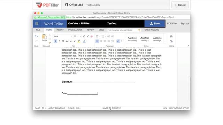
Task: Decrease paragraph indent
Action: 109,36
